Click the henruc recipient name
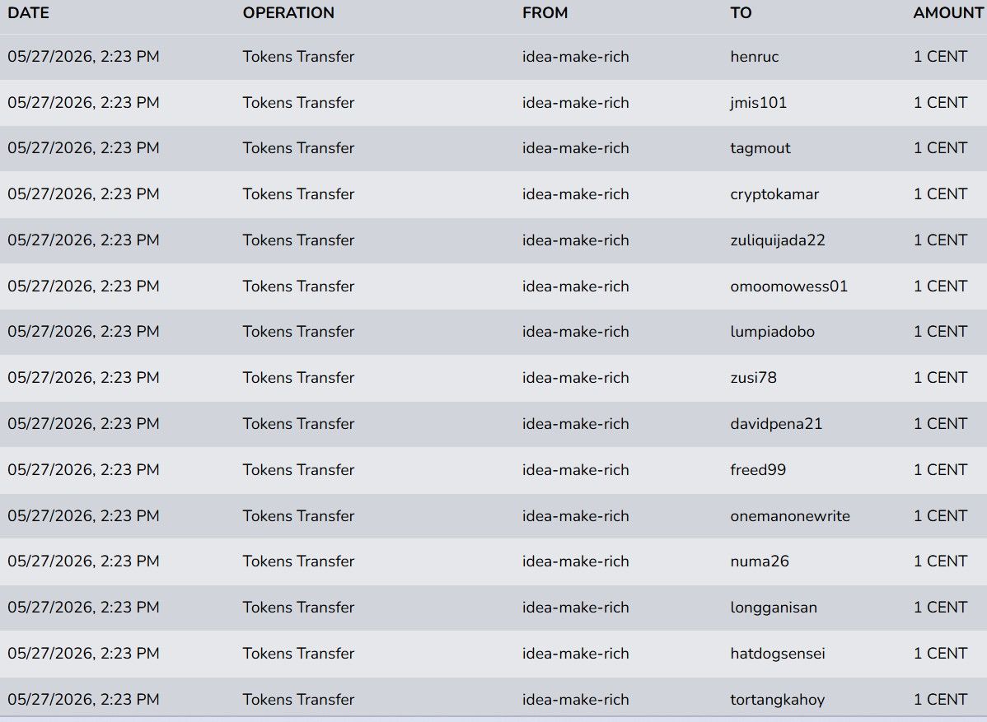Viewport: 987px width, 722px height. (754, 57)
